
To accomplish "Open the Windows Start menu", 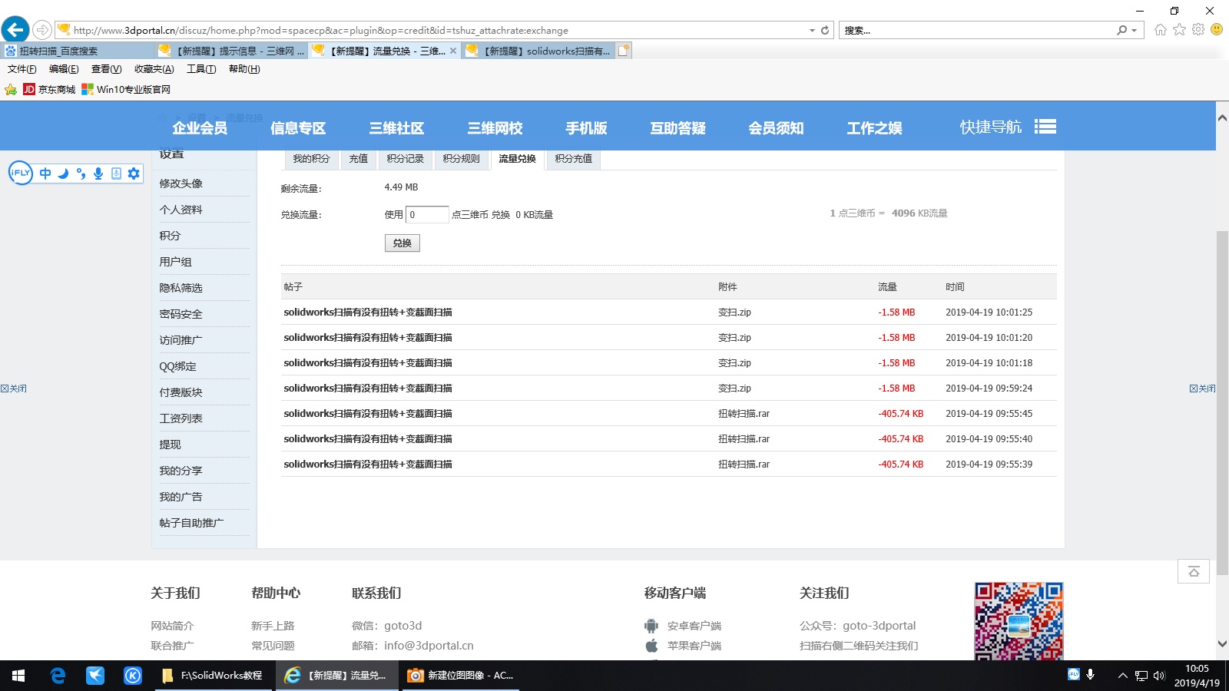I will pos(18,676).
